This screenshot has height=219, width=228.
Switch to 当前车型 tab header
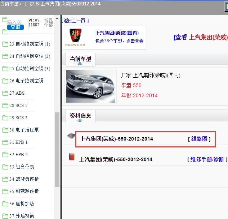80,60
